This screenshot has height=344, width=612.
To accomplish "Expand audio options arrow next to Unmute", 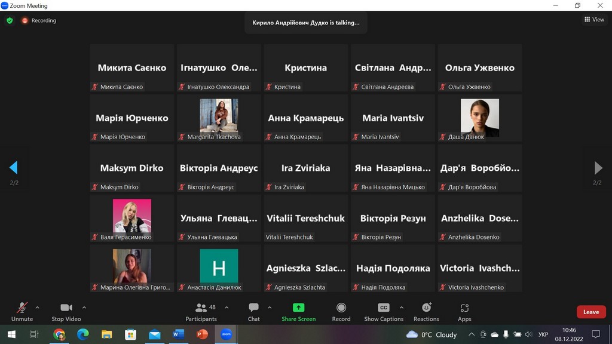I will point(37,308).
